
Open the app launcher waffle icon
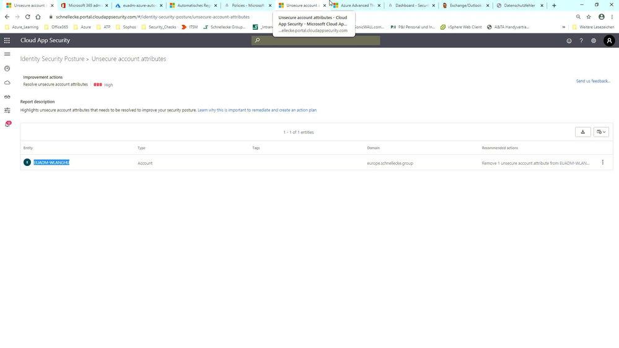pos(7,40)
